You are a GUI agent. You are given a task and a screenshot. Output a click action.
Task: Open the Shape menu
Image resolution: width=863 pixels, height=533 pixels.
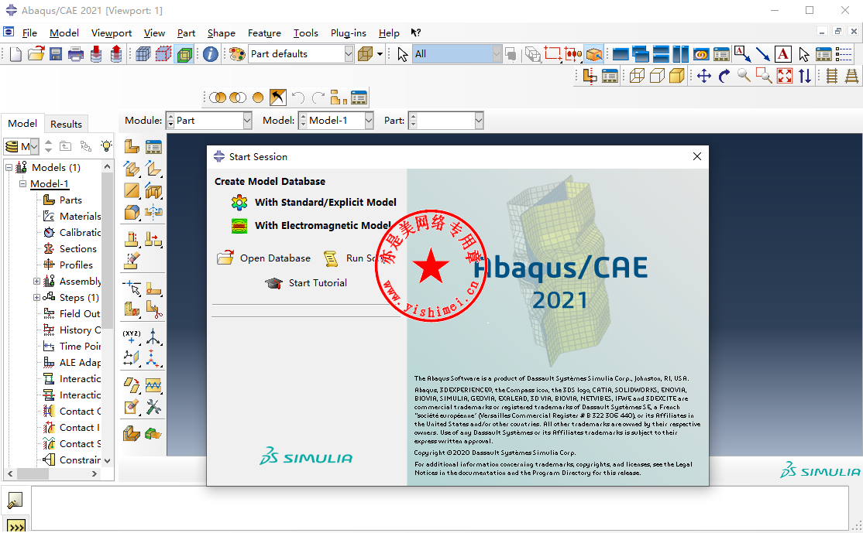(x=222, y=33)
